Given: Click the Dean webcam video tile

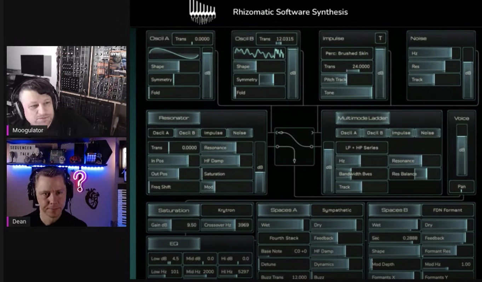Looking at the screenshot, I should coord(67,182).
